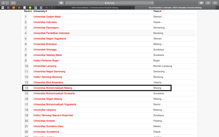
Task: Show the tab overview
Action: tap(215, 3)
